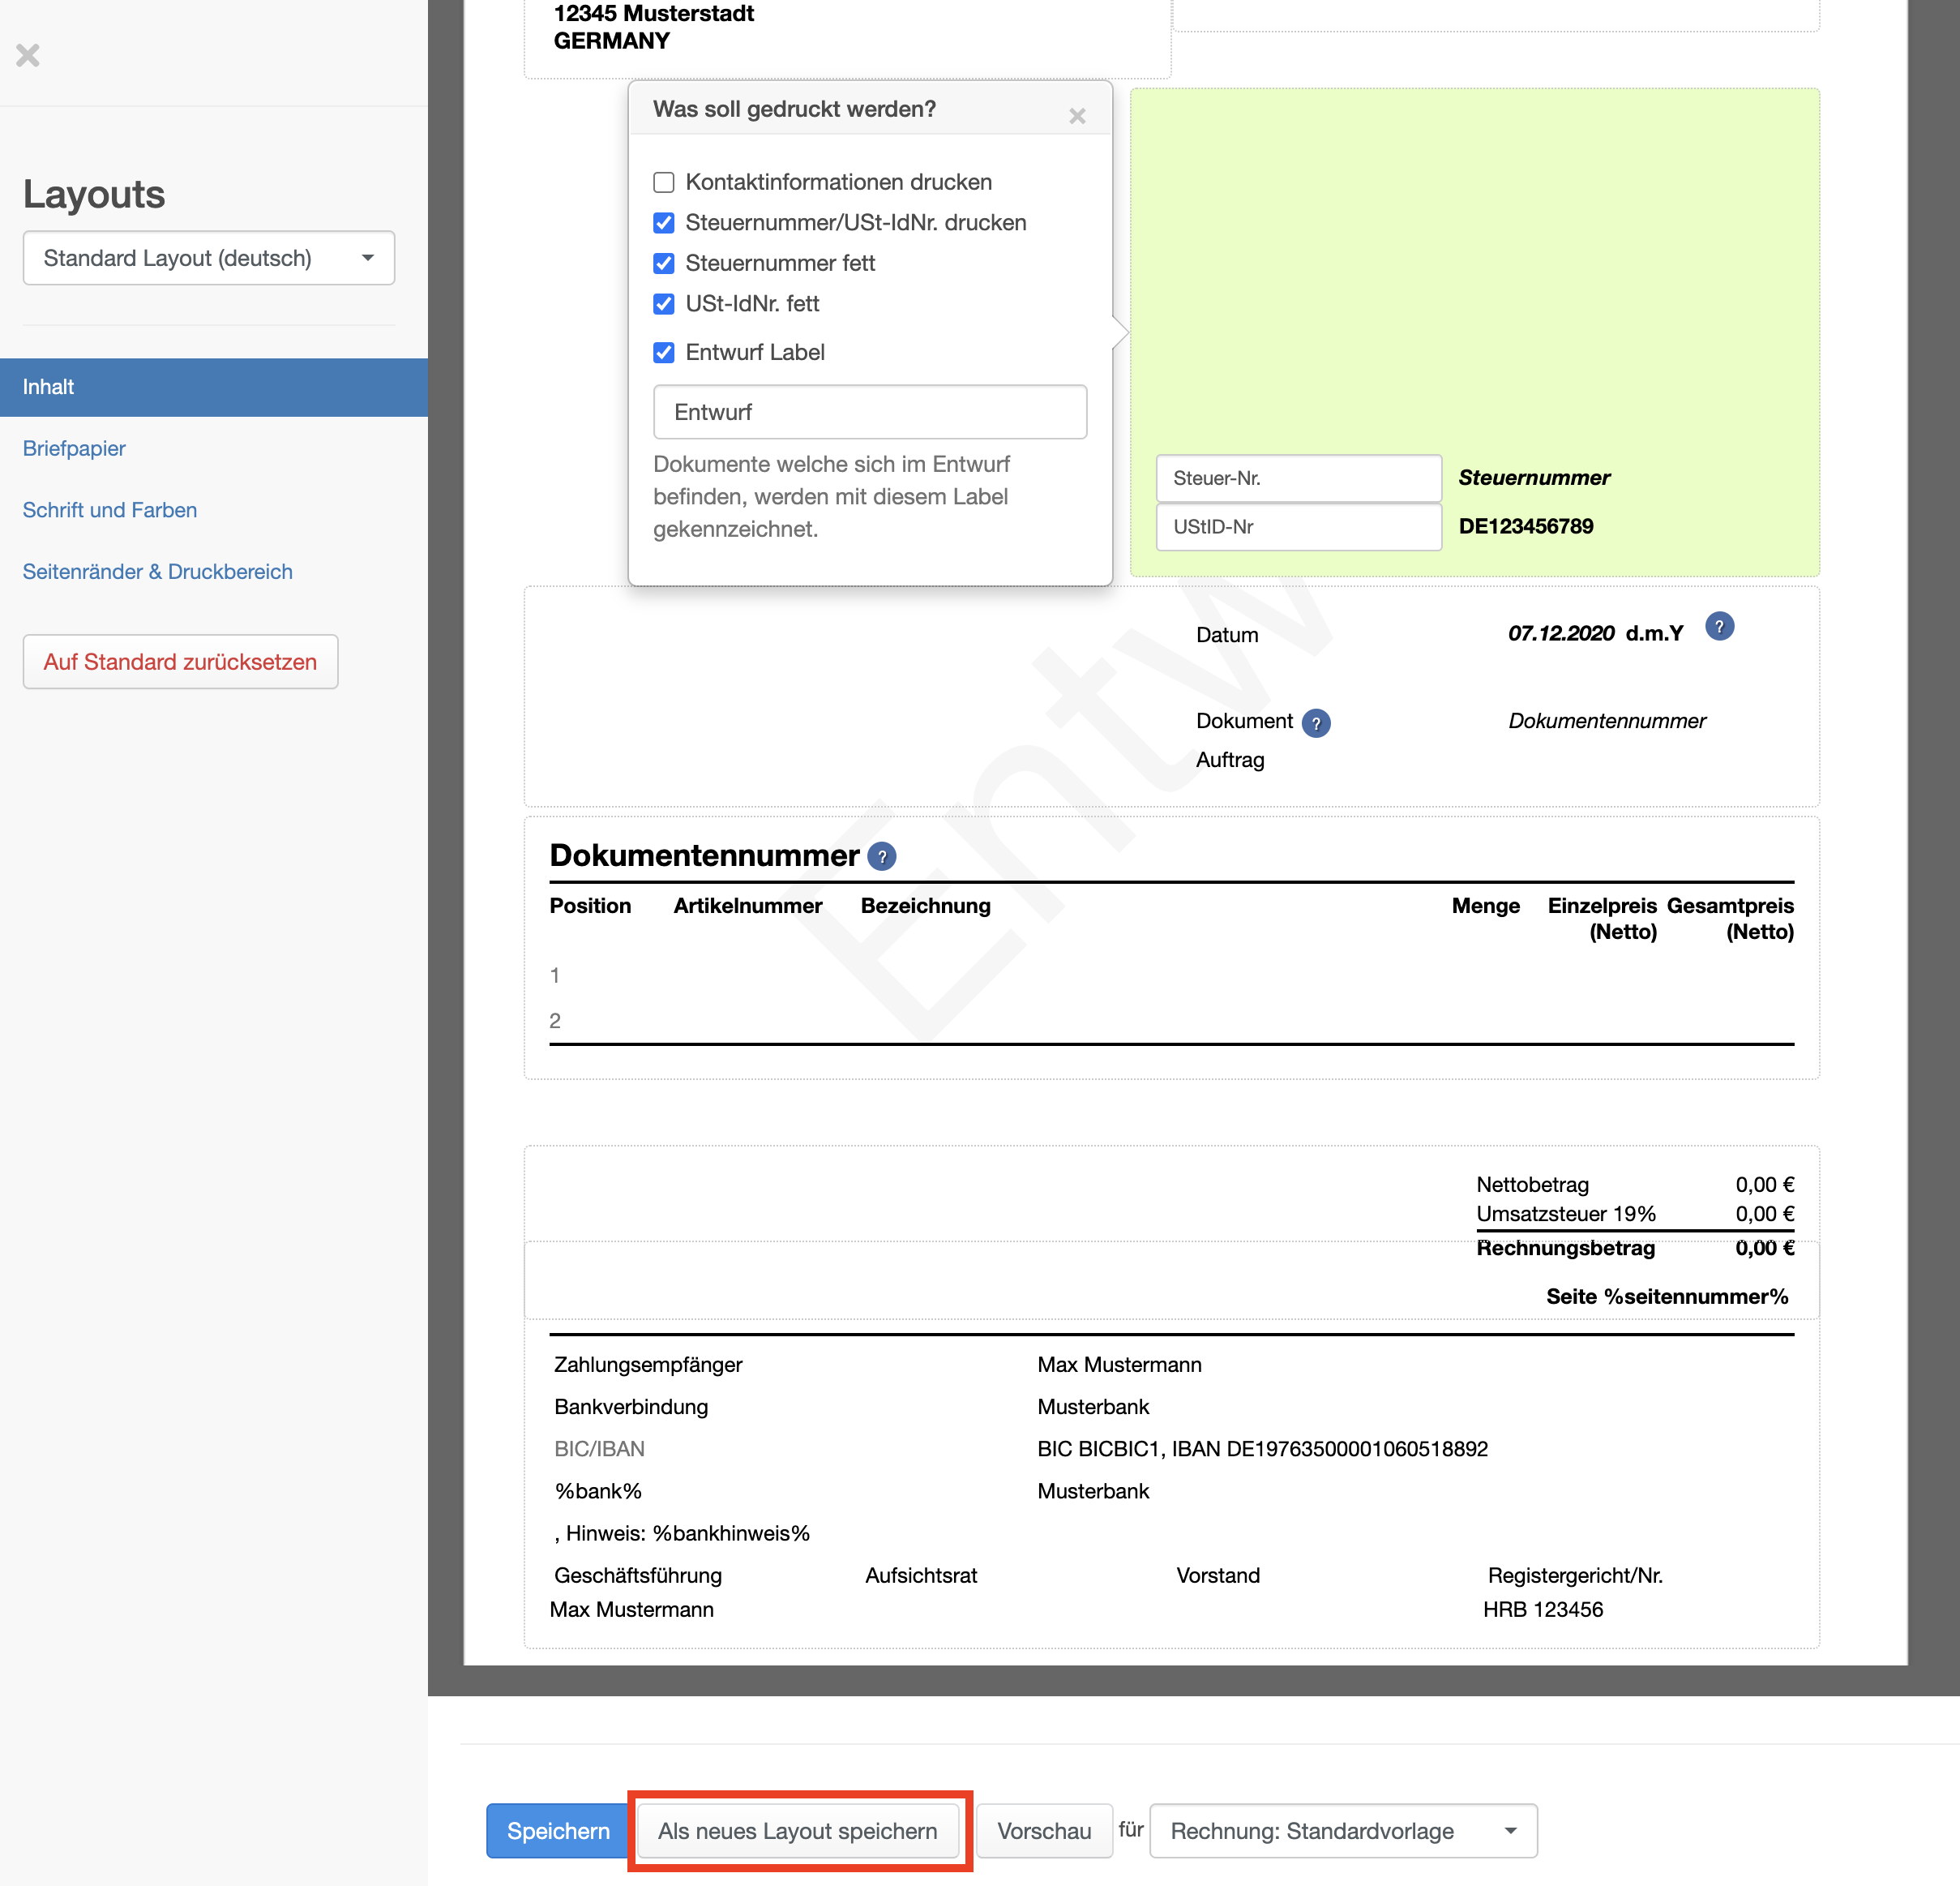
Task: Click the Rechnungsbetrag label
Action: (x=1565, y=1248)
